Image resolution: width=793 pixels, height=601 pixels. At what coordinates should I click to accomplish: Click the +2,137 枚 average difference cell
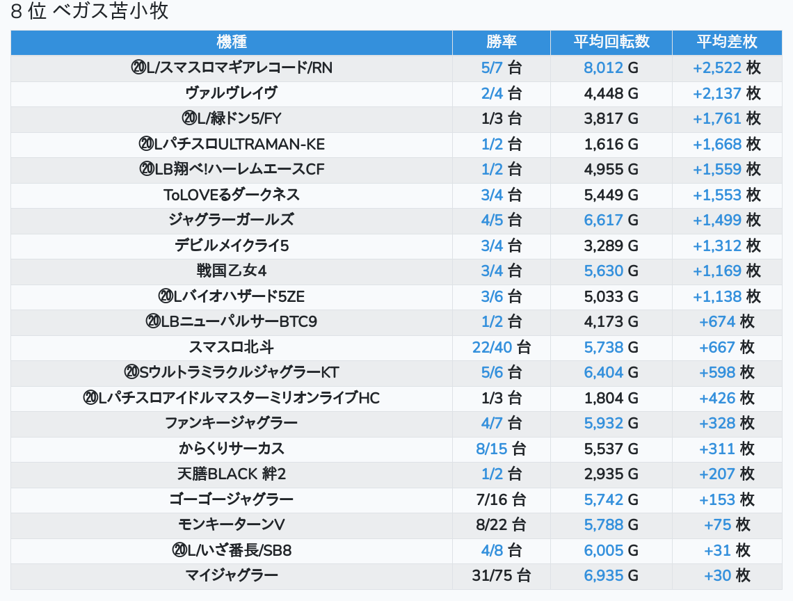coord(727,93)
